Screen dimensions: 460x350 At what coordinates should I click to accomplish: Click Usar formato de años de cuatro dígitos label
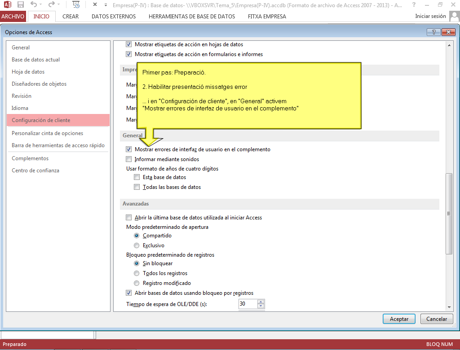[172, 169]
